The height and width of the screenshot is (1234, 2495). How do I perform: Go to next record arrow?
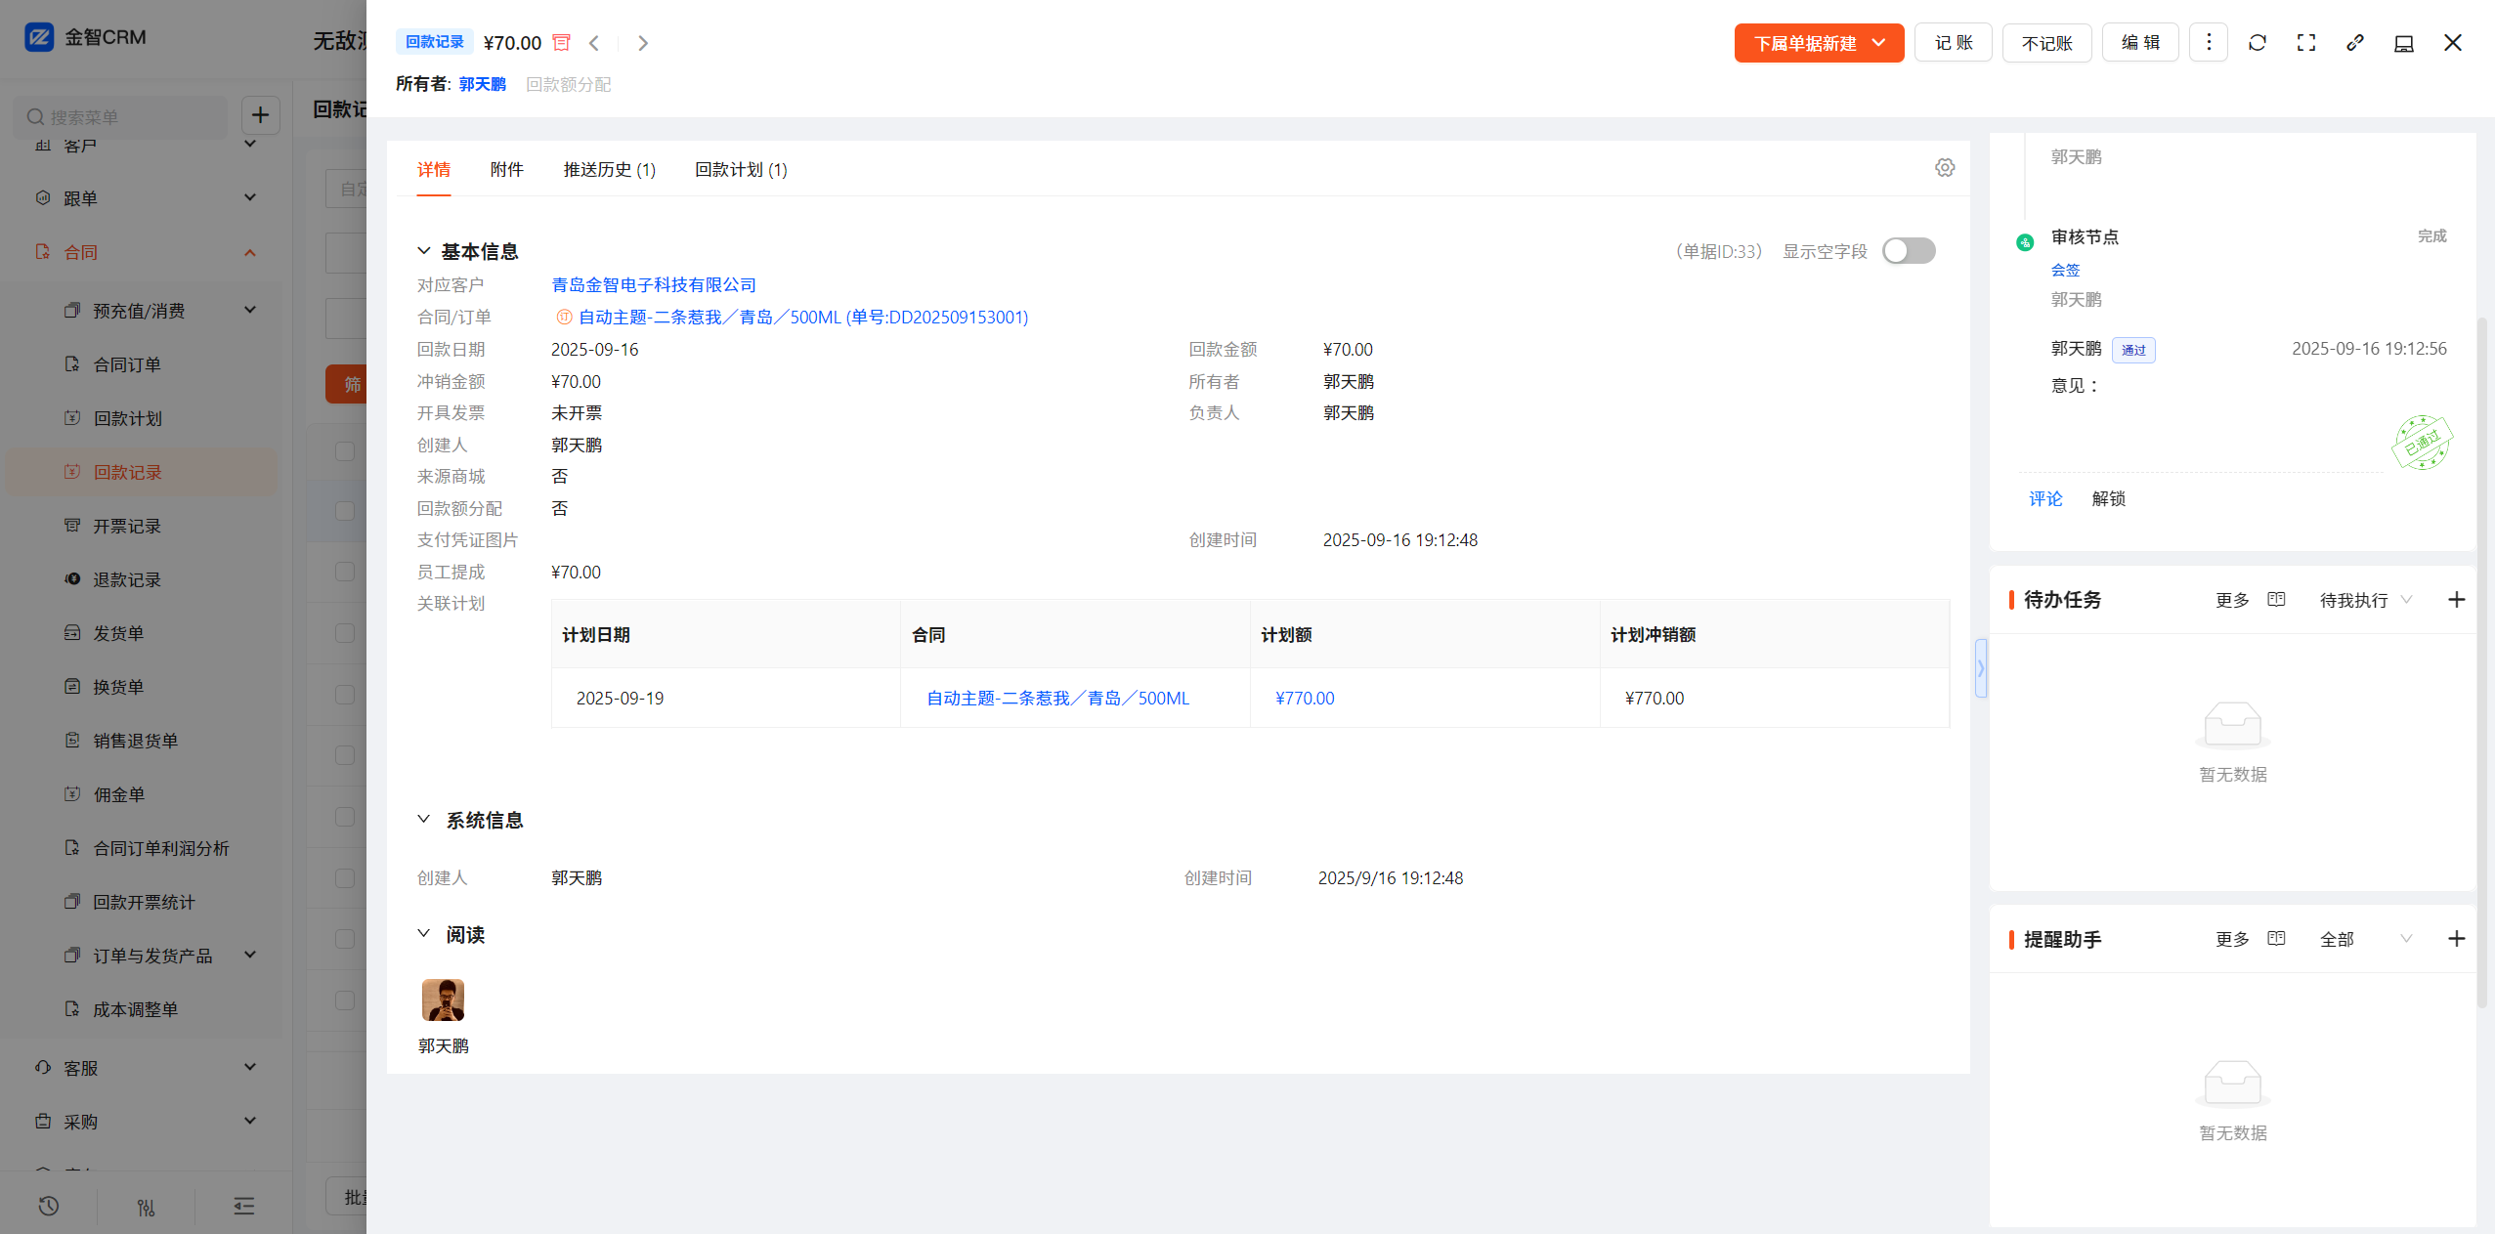[x=642, y=43]
